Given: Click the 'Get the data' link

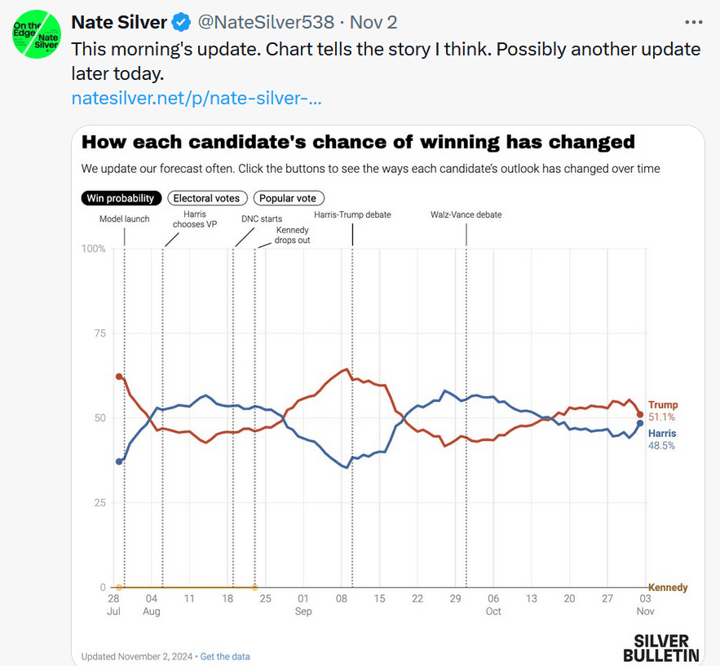Looking at the screenshot, I should pos(225,656).
